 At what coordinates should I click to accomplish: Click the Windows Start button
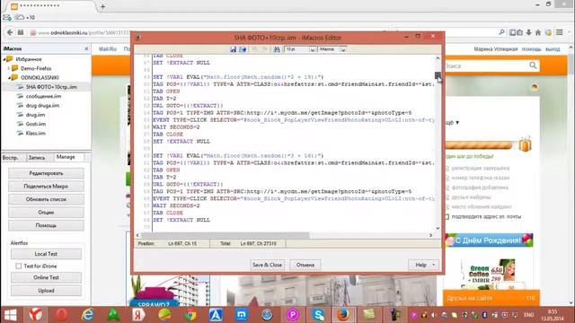click(x=10, y=315)
